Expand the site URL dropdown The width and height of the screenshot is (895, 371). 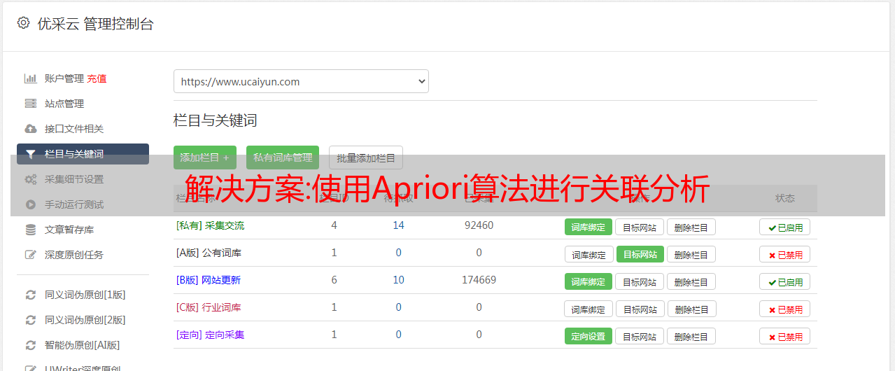tap(301, 81)
